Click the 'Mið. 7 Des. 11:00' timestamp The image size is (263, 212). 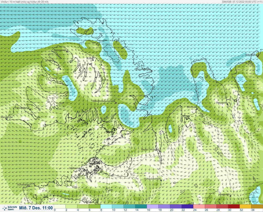click(x=36, y=208)
